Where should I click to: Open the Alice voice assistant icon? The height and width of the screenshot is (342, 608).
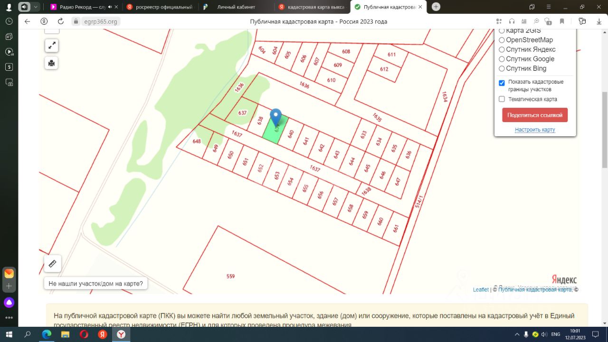coord(9,303)
